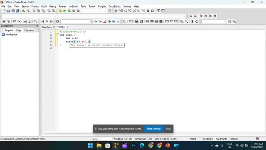This screenshot has height=150, width=266.
Task: Open the Plugins menu
Action: [x=102, y=7]
